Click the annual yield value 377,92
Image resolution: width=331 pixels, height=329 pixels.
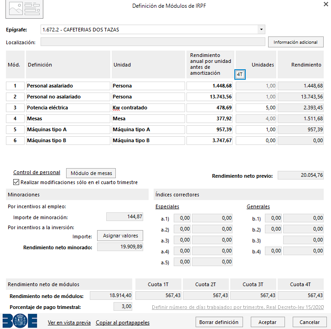point(209,118)
